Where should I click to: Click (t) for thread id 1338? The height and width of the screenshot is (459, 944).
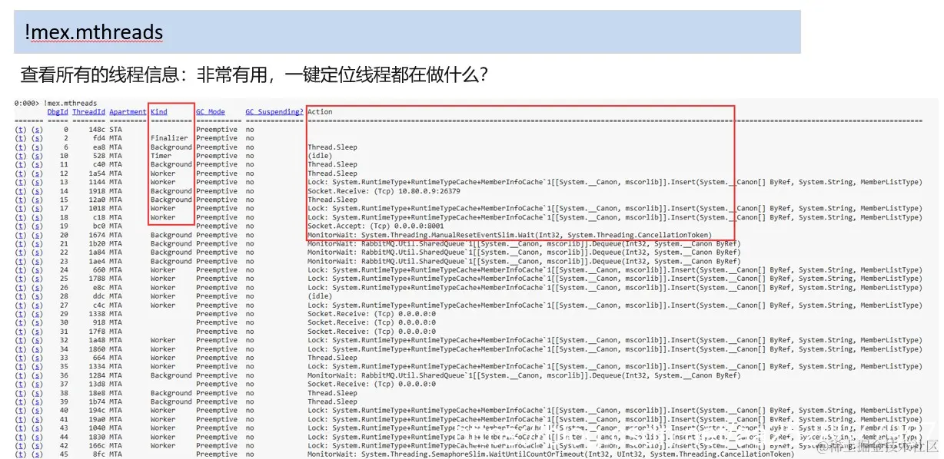coord(21,314)
